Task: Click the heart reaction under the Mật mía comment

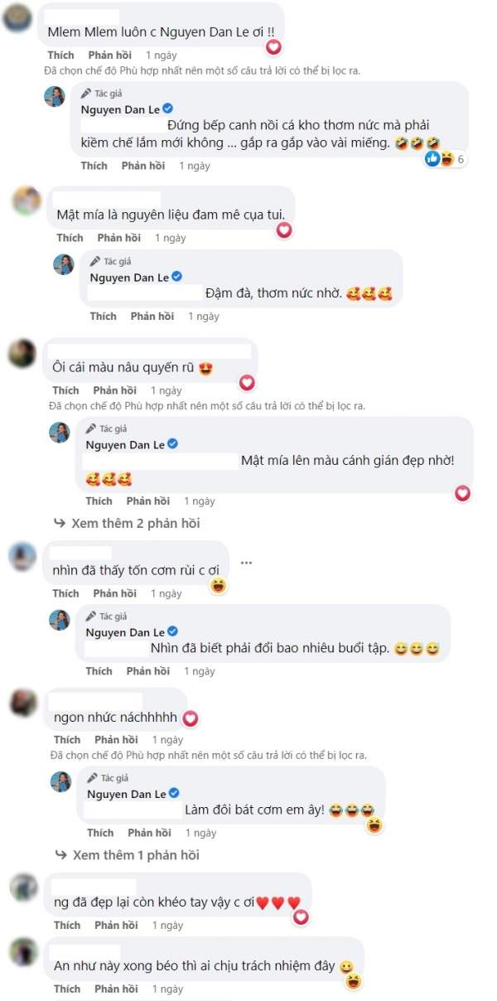Action: tap(284, 230)
